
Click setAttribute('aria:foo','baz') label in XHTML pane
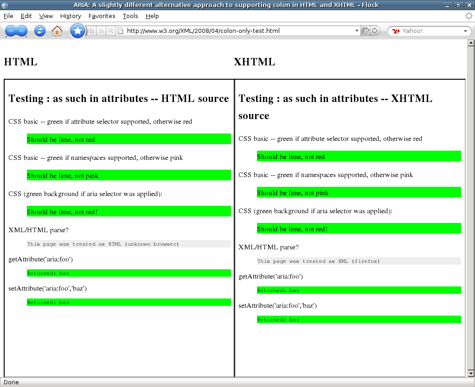(x=277, y=305)
